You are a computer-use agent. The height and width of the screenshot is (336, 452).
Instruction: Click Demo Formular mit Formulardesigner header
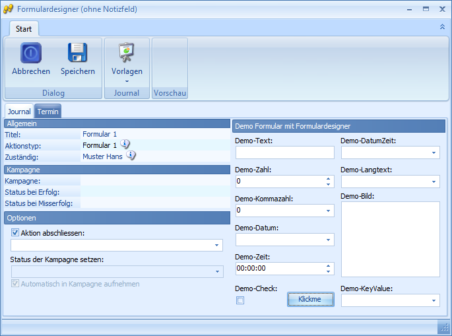pos(339,126)
